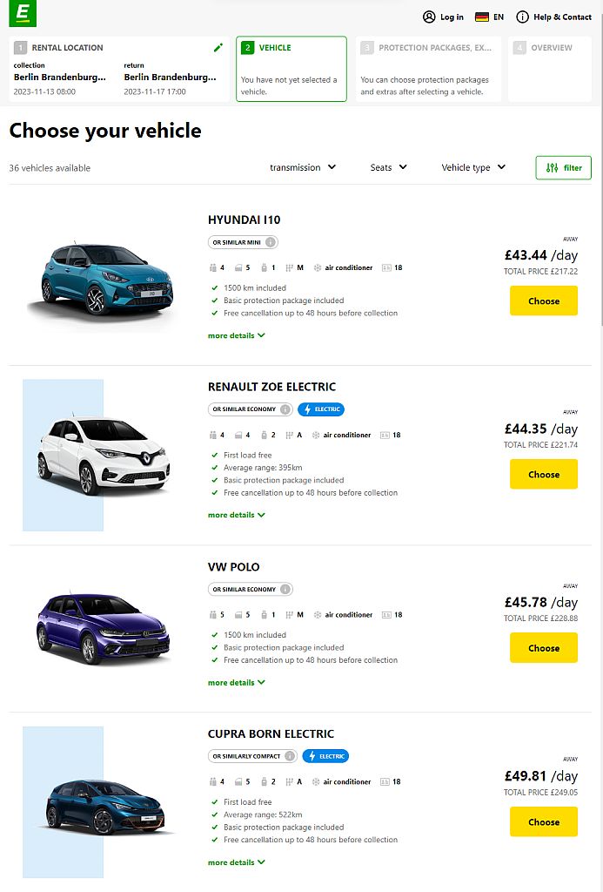This screenshot has width=603, height=892.
Task: Click the Europcar logo icon
Action: tap(22, 14)
